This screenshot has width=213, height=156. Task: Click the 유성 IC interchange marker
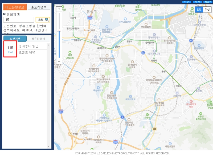(89, 30)
